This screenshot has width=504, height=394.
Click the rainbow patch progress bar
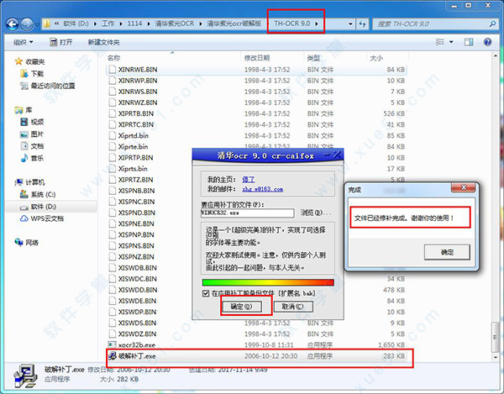tap(268, 282)
